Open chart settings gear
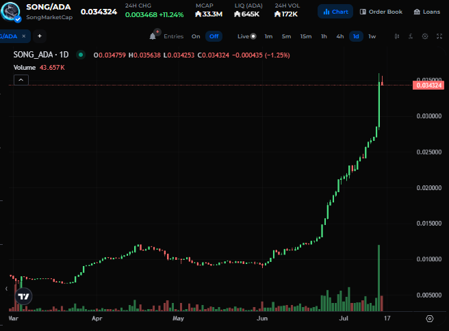Viewport: 449px width, 331px height. (425, 36)
